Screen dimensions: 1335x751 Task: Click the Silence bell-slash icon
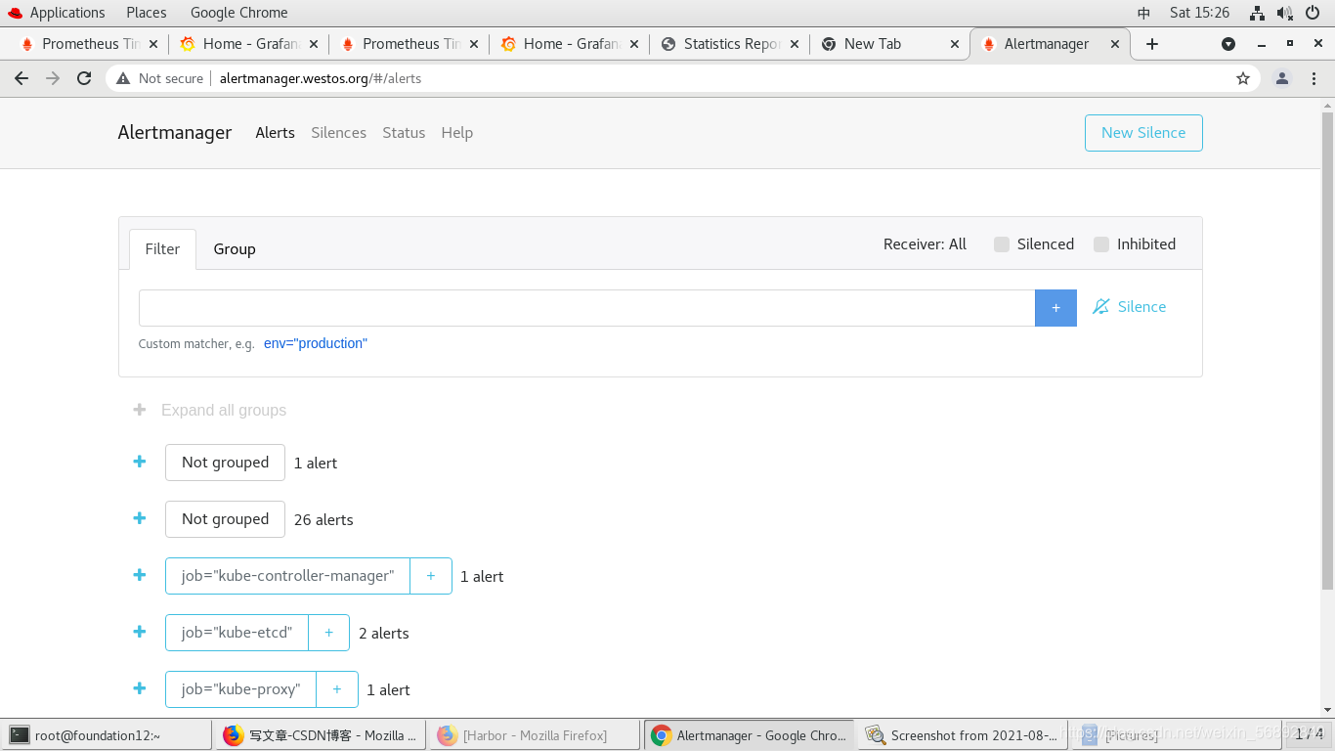tap(1100, 307)
